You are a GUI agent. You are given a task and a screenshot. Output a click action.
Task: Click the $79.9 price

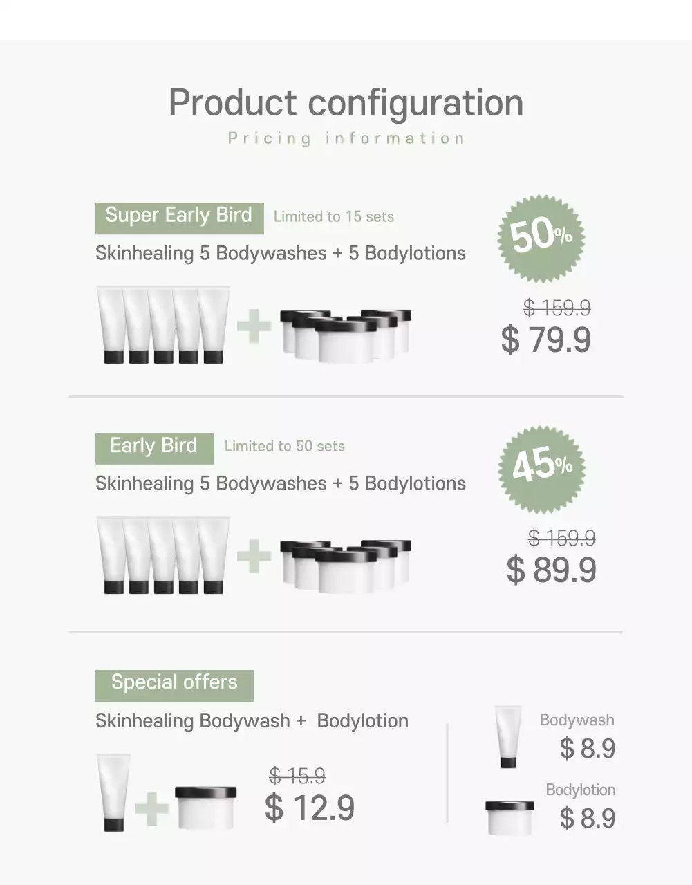pos(546,340)
